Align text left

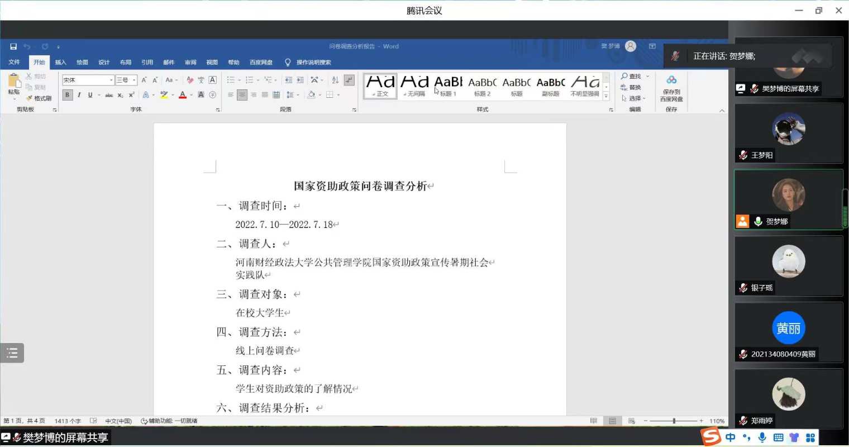click(231, 95)
